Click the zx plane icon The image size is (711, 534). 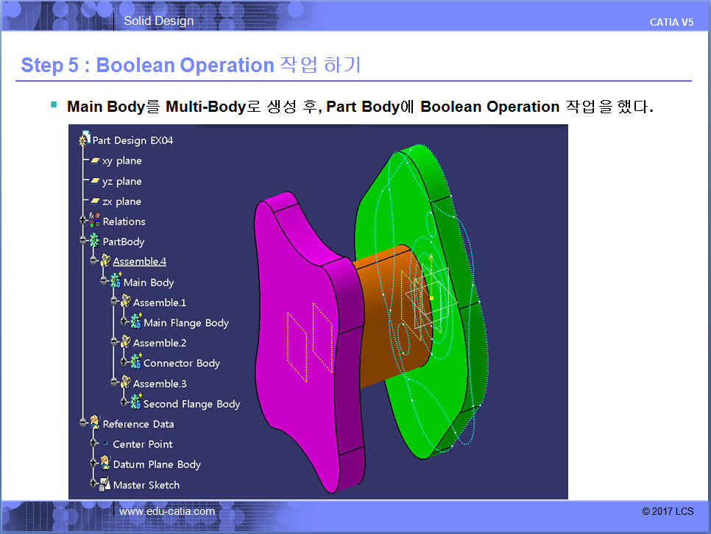coord(95,202)
